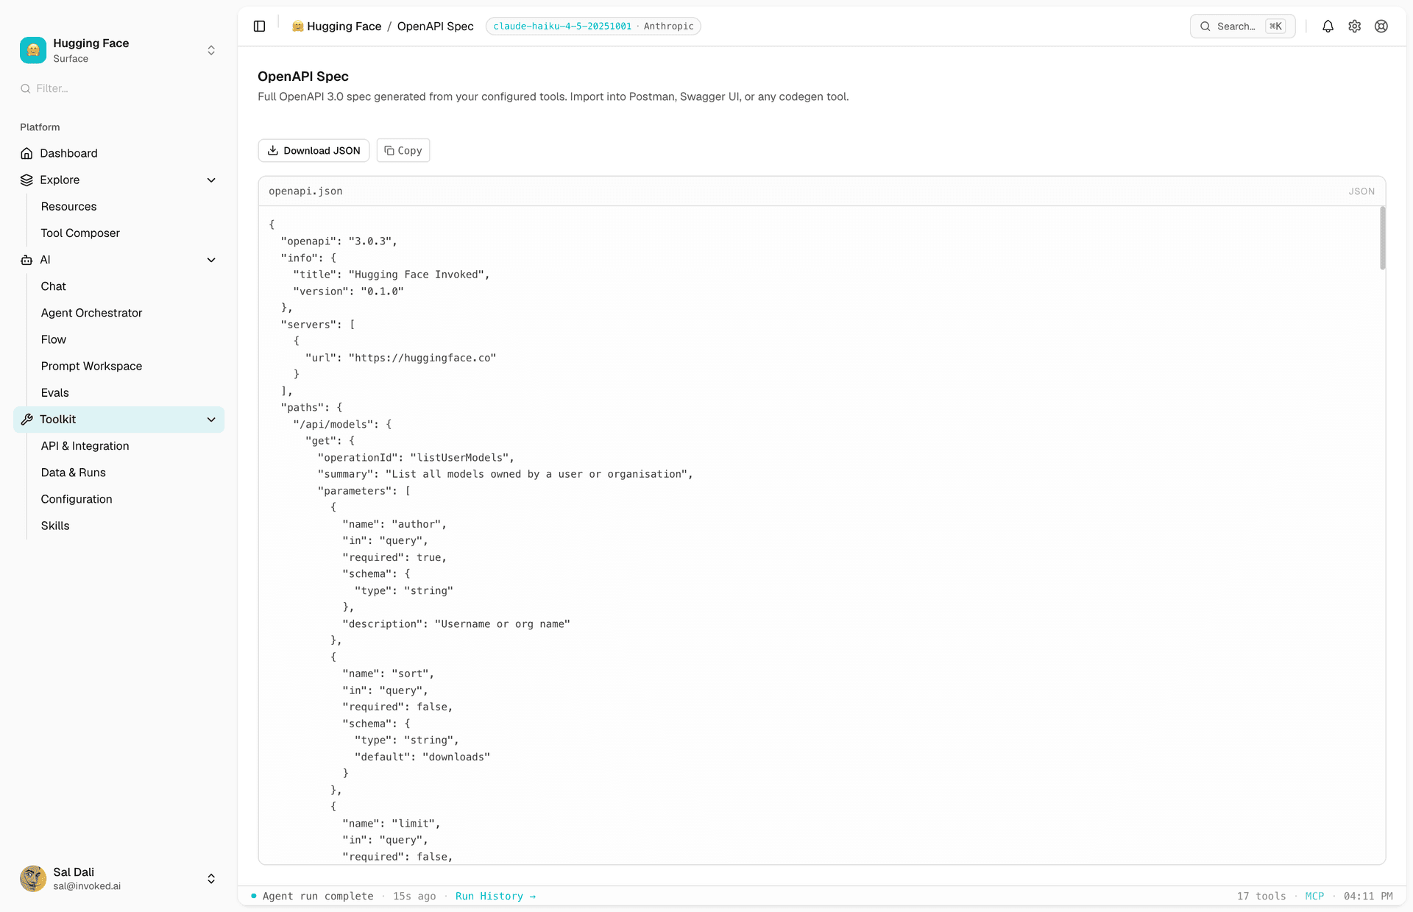Click sal@invoked.ai email text
The width and height of the screenshot is (1413, 912).
87,886
